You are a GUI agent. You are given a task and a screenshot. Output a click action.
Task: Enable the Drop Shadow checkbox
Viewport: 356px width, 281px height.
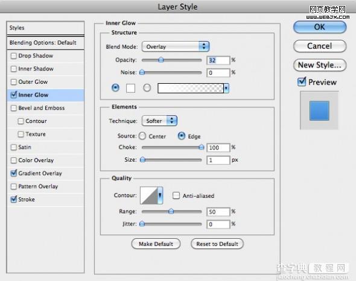(x=14, y=56)
